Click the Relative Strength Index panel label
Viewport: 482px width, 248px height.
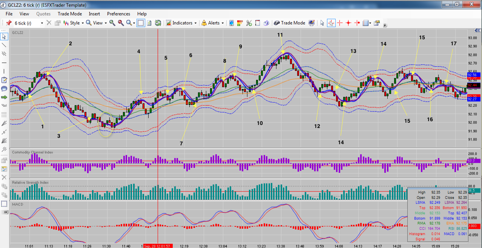(x=30, y=182)
